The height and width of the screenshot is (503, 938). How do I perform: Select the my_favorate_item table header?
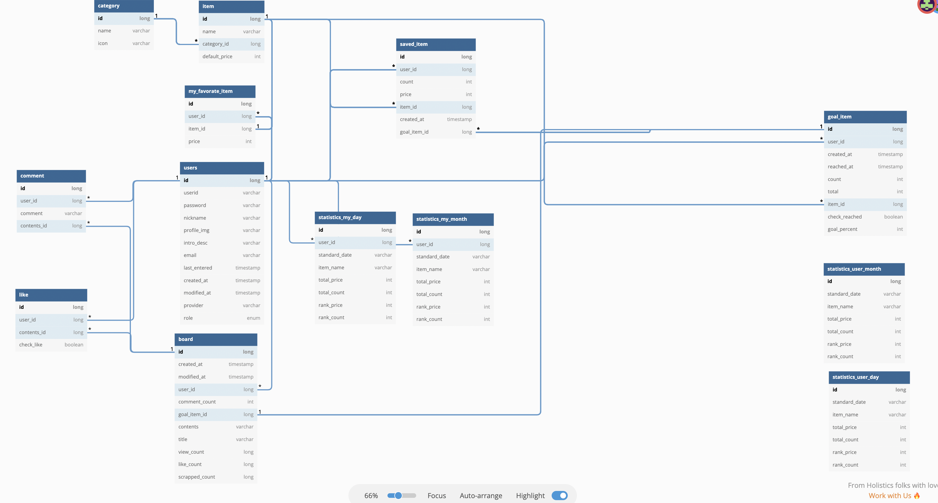210,91
